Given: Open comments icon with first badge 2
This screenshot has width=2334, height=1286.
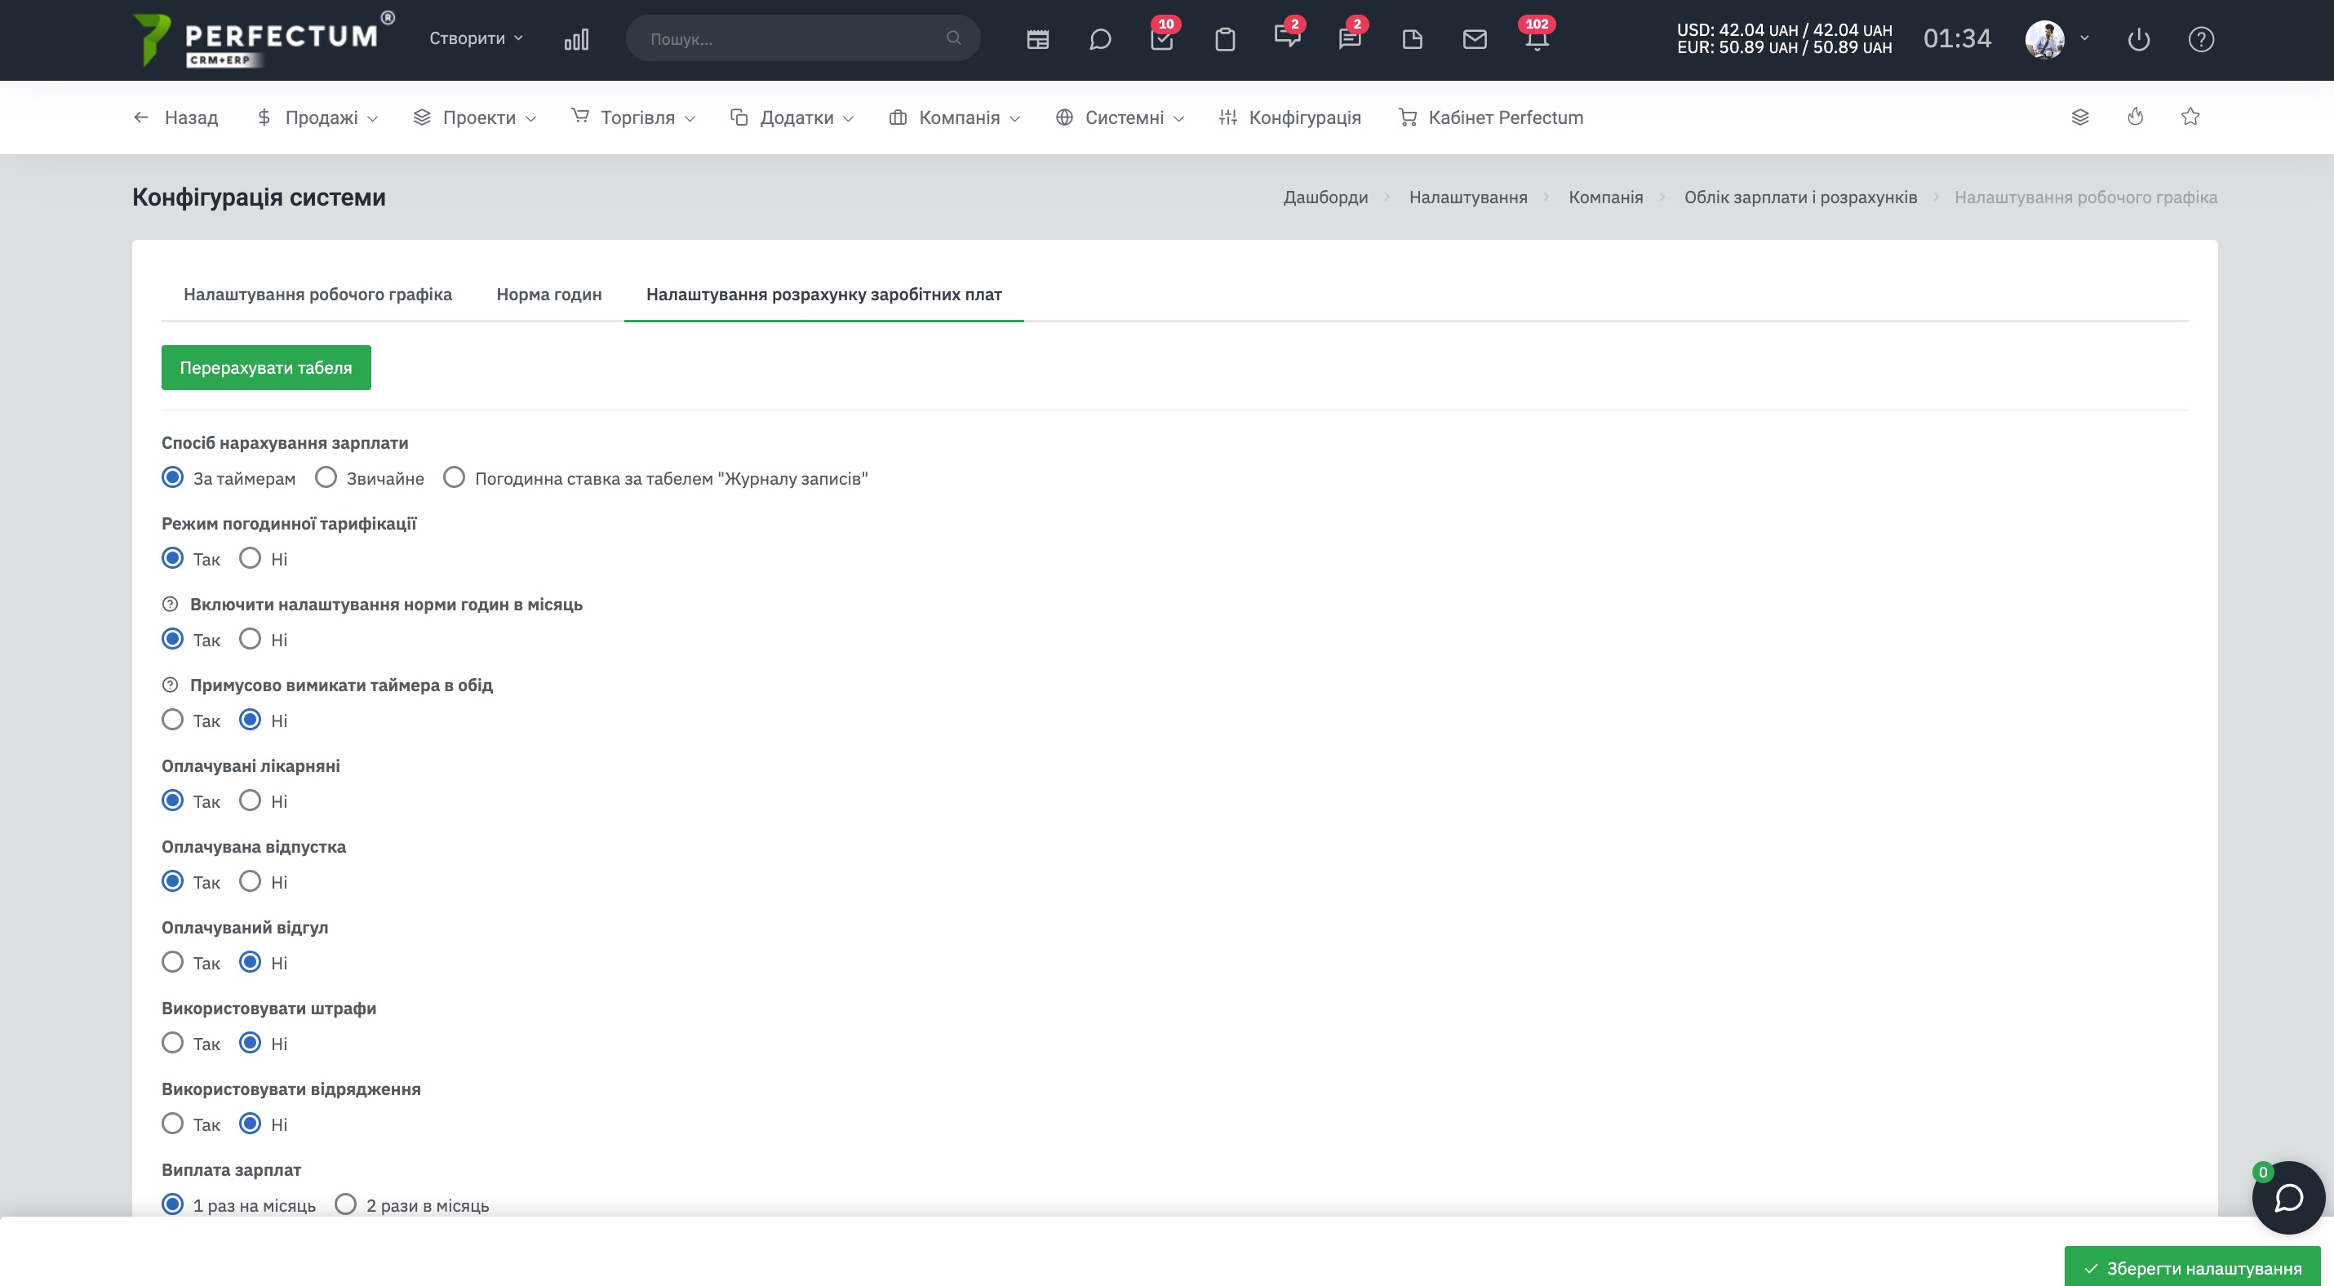Looking at the screenshot, I should (x=1287, y=38).
